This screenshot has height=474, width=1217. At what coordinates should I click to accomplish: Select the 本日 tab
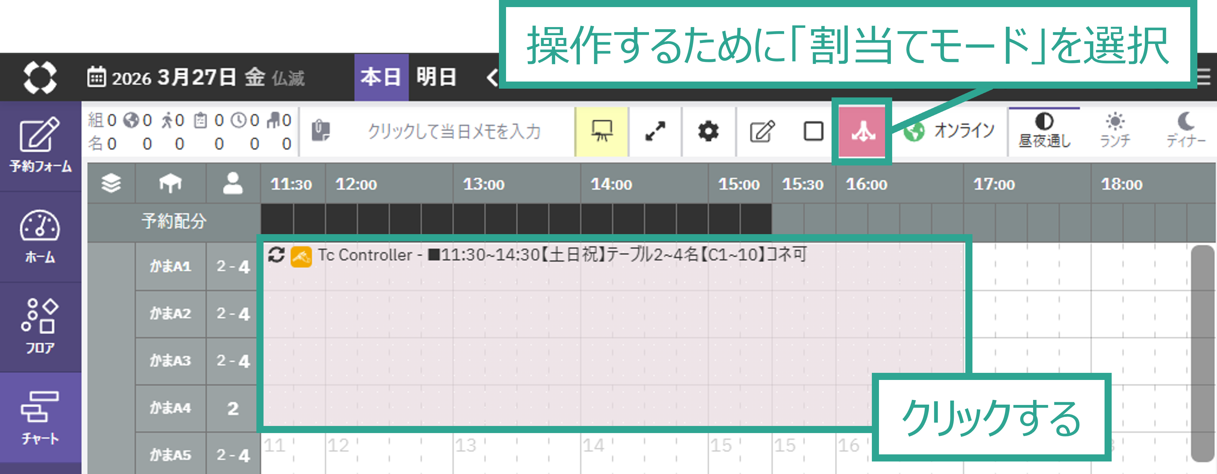(381, 77)
